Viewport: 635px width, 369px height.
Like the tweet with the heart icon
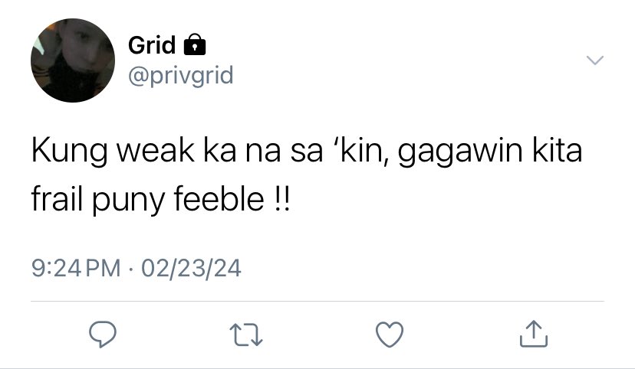click(x=390, y=335)
